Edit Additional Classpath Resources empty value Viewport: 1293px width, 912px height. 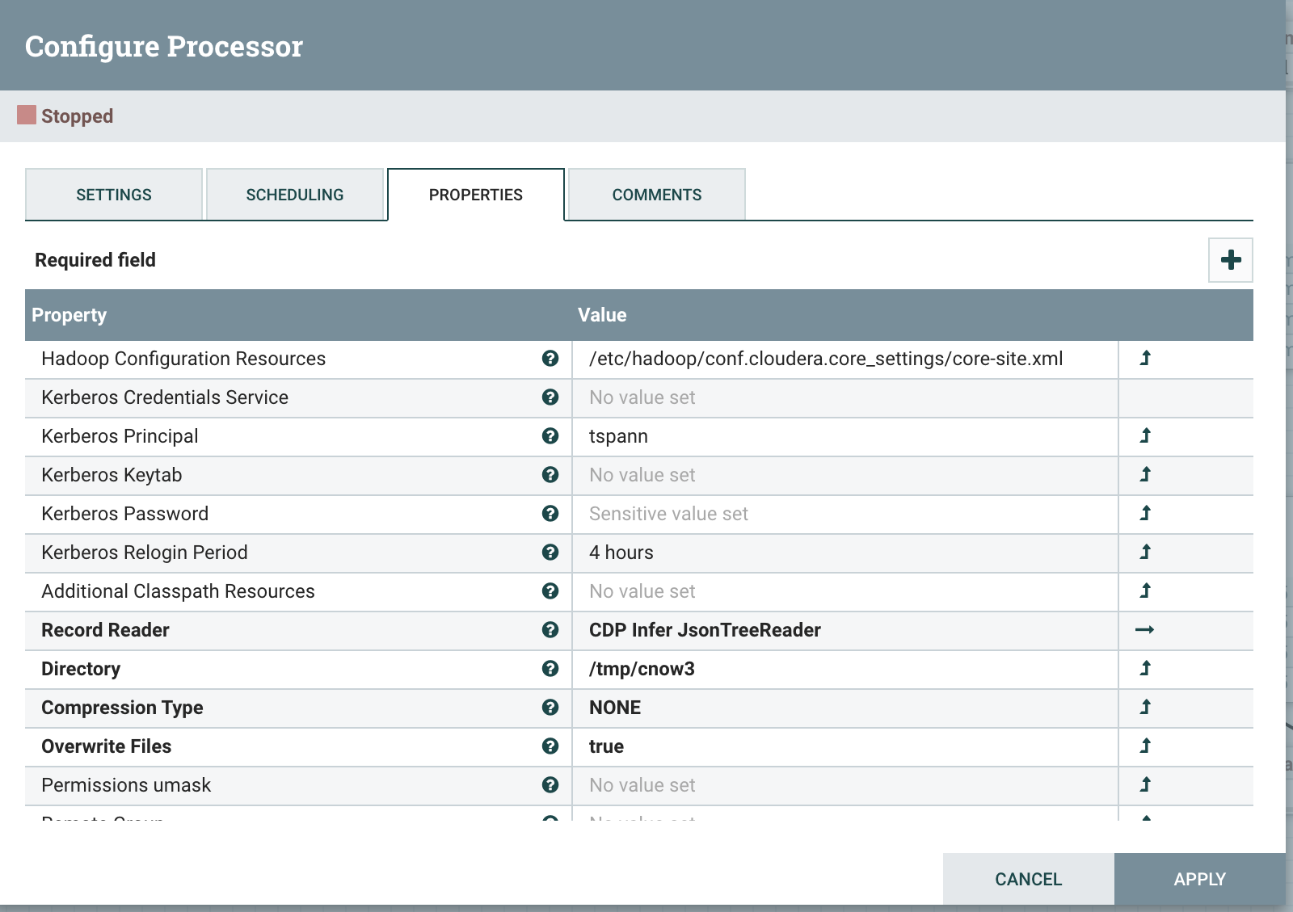click(845, 591)
